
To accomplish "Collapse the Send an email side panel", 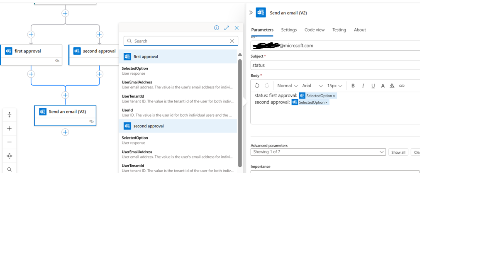I will click(x=251, y=12).
